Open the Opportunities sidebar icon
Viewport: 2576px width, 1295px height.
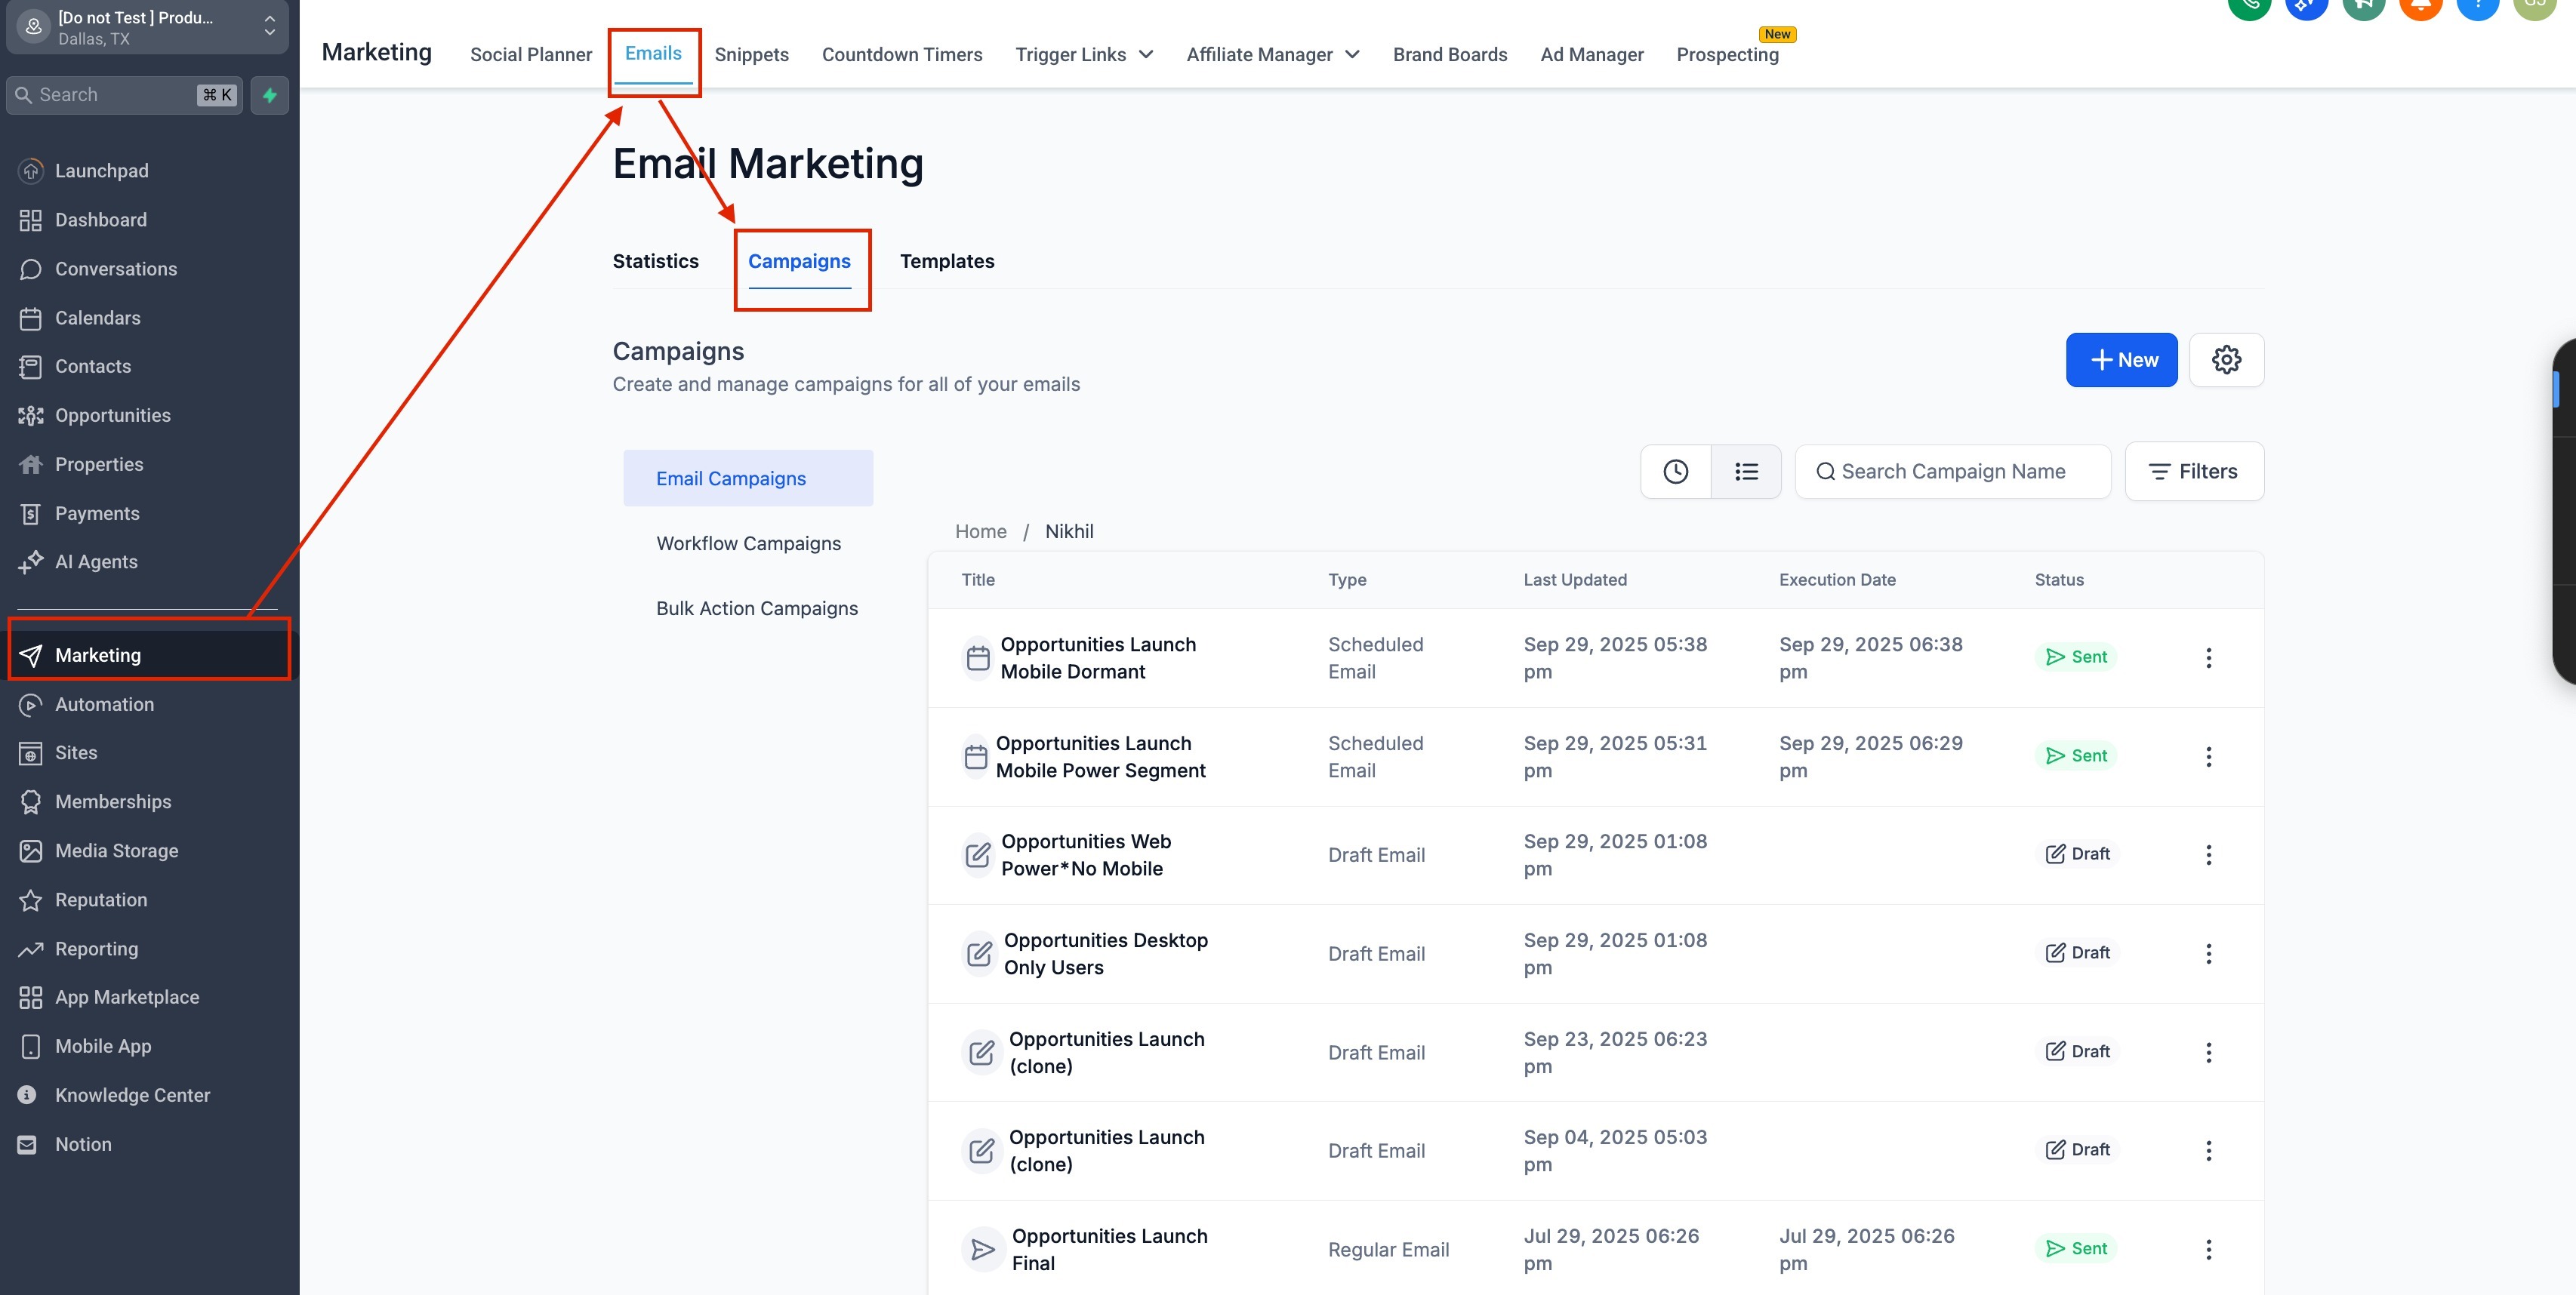[x=31, y=416]
